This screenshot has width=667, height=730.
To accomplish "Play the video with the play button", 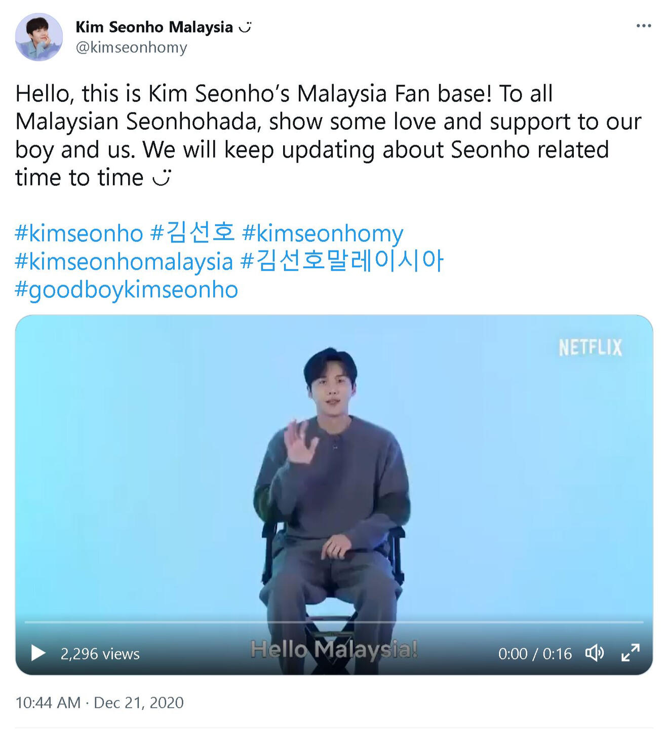I will pos(38,653).
